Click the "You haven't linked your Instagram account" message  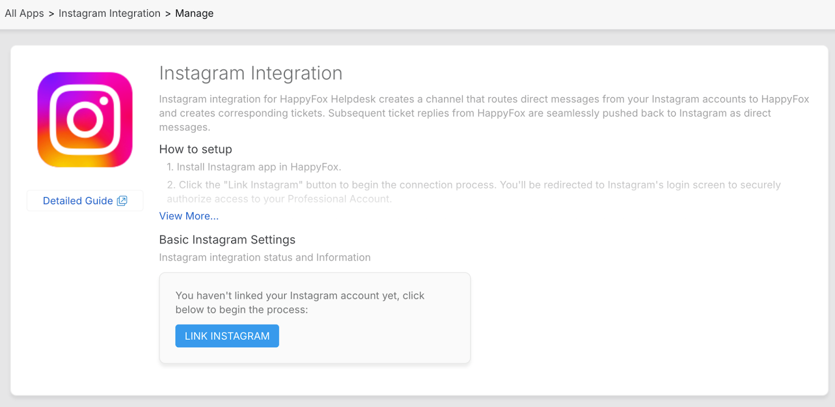(x=300, y=303)
